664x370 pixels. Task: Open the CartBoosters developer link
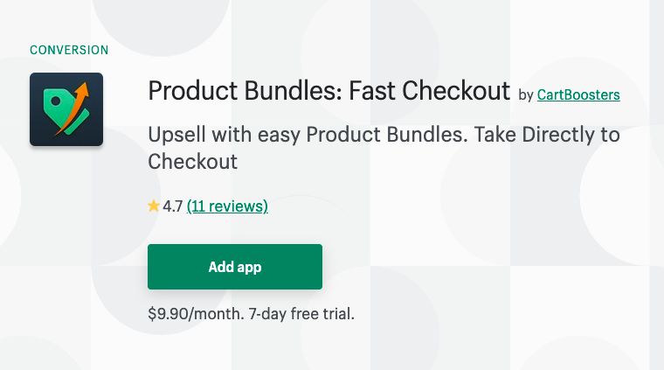pyautogui.click(x=578, y=94)
